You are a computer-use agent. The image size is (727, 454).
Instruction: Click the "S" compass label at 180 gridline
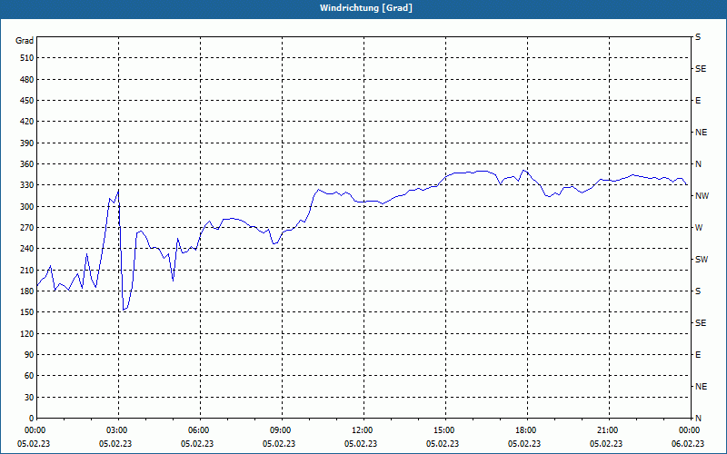click(698, 291)
